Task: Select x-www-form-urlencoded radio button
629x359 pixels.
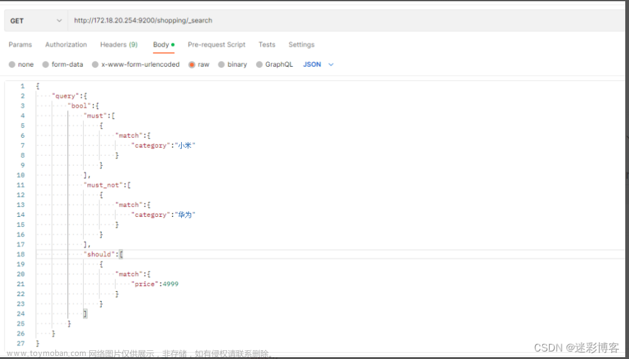Action: point(95,65)
